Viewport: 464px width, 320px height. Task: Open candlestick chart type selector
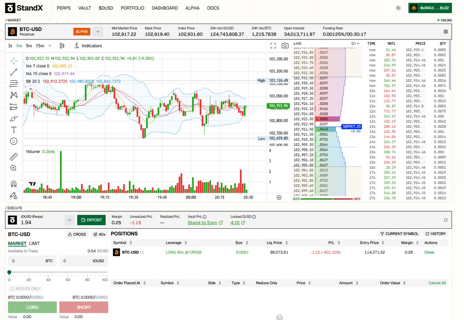click(62, 46)
